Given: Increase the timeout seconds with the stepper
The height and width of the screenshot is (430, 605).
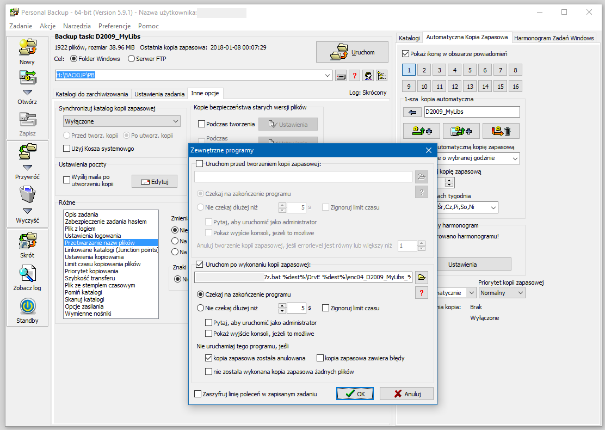Looking at the screenshot, I should click(282, 305).
